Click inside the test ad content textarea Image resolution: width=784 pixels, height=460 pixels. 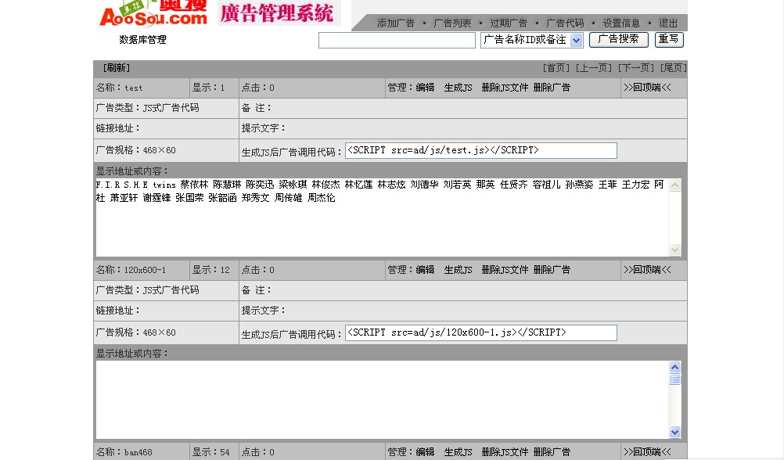pyautogui.click(x=382, y=217)
